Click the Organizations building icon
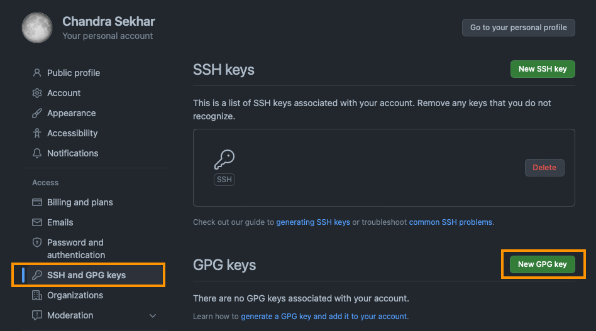The width and height of the screenshot is (596, 331). [x=37, y=295]
